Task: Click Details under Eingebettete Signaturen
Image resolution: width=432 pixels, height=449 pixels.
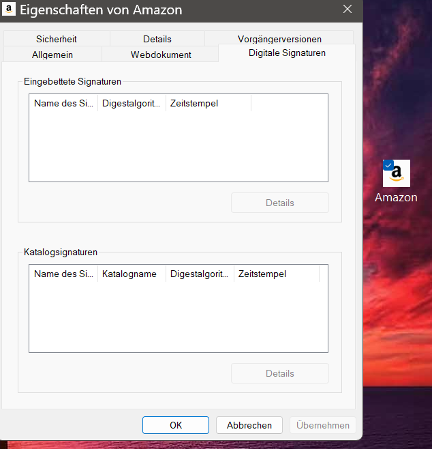Action: (280, 203)
